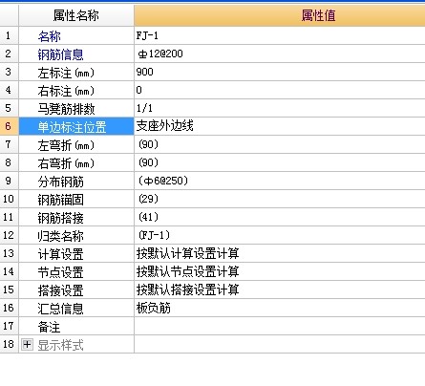Click the 钢筋锚固 value (29)
The height and width of the screenshot is (386, 425).
click(x=148, y=199)
